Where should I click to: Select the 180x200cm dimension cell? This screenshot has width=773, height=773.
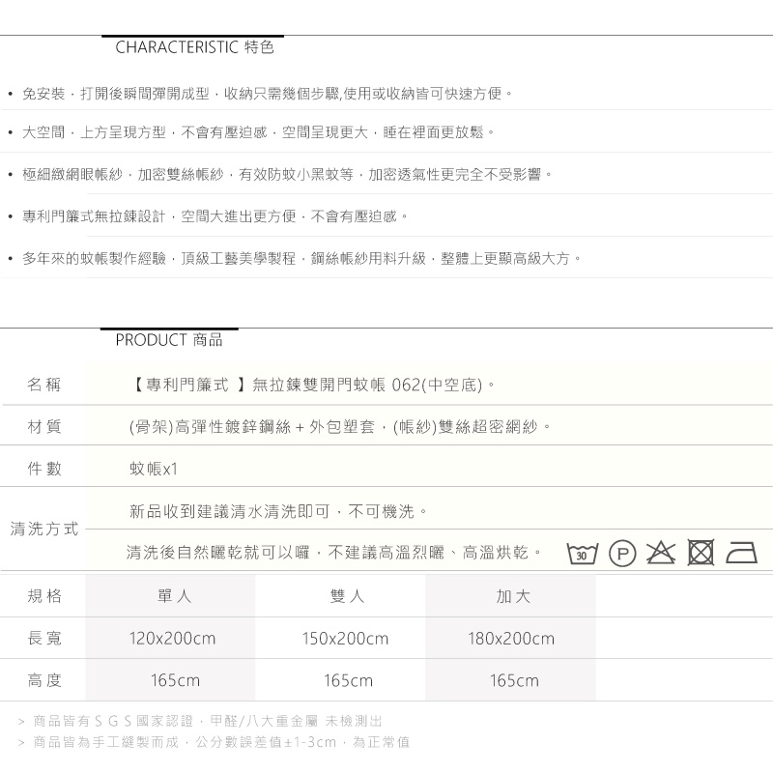[x=511, y=639]
